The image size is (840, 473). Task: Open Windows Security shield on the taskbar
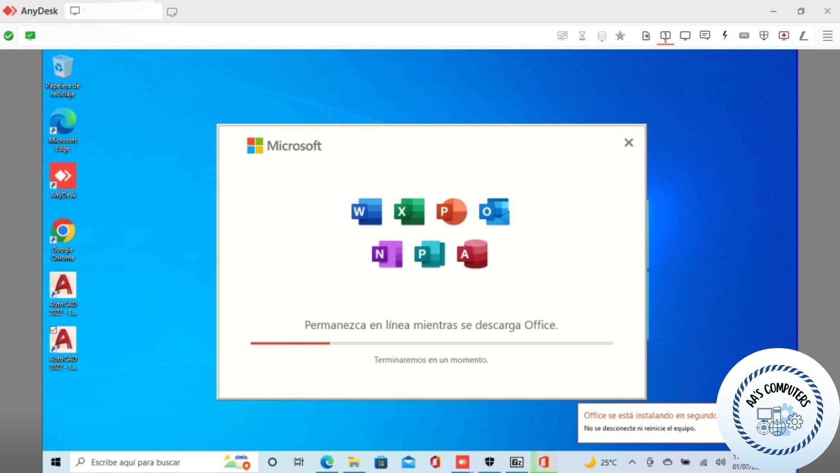coord(490,462)
